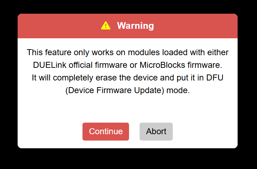Click the word 'either' ending the first line
The height and width of the screenshot is (169, 257).
[x=218, y=53]
